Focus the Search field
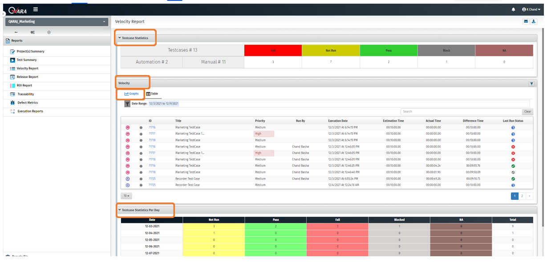 tap(461, 111)
